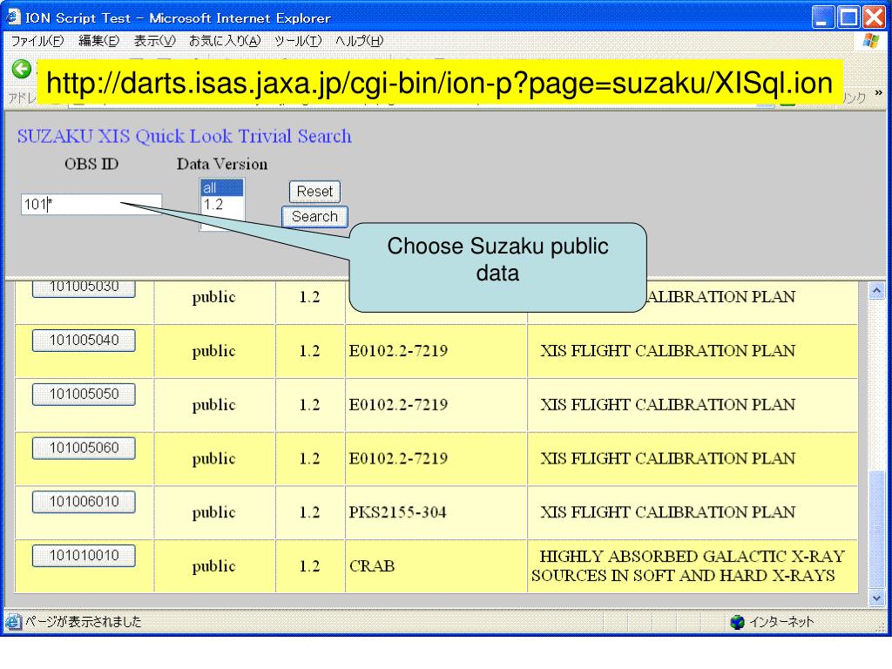
Task: Click the results scrollbar up arrow
Action: (x=876, y=291)
